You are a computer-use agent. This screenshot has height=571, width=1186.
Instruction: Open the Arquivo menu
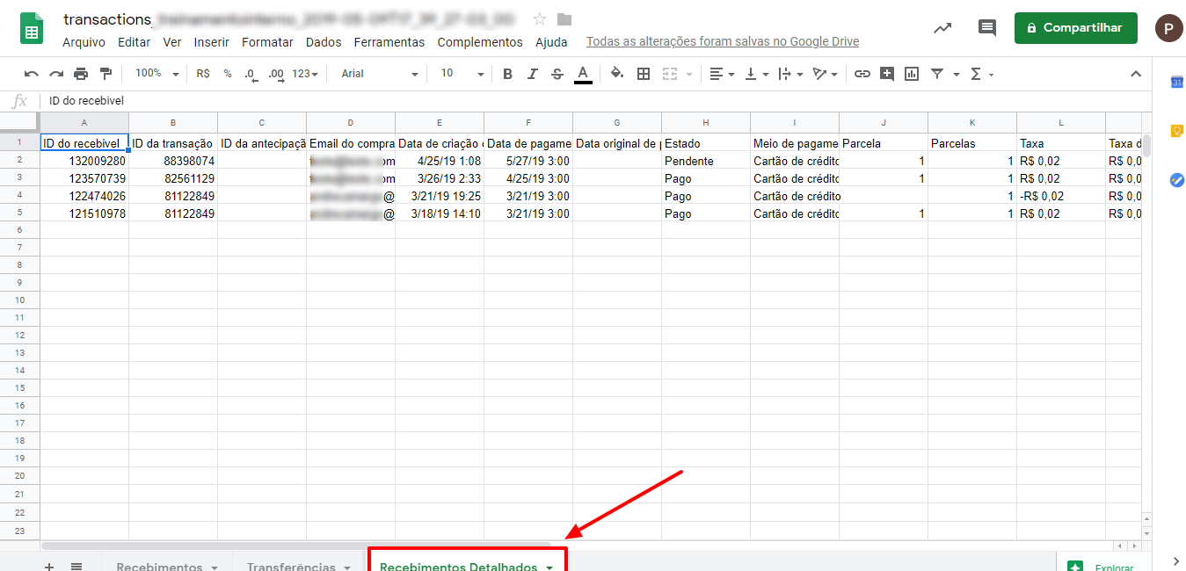point(84,42)
